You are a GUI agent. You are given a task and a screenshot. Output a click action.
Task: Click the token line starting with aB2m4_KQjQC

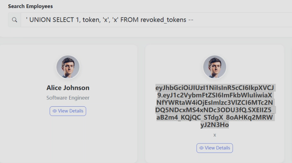214,117
